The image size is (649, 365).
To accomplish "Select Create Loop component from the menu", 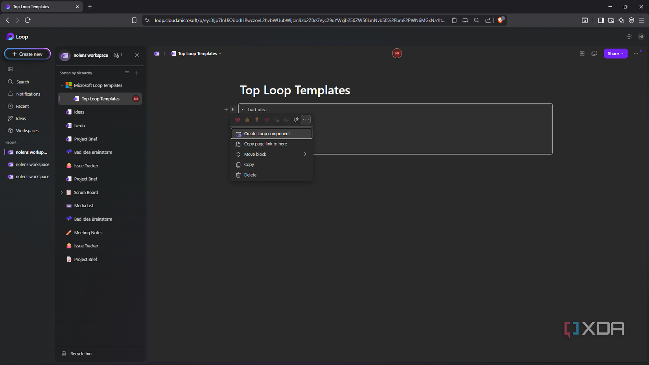I will [x=267, y=133].
